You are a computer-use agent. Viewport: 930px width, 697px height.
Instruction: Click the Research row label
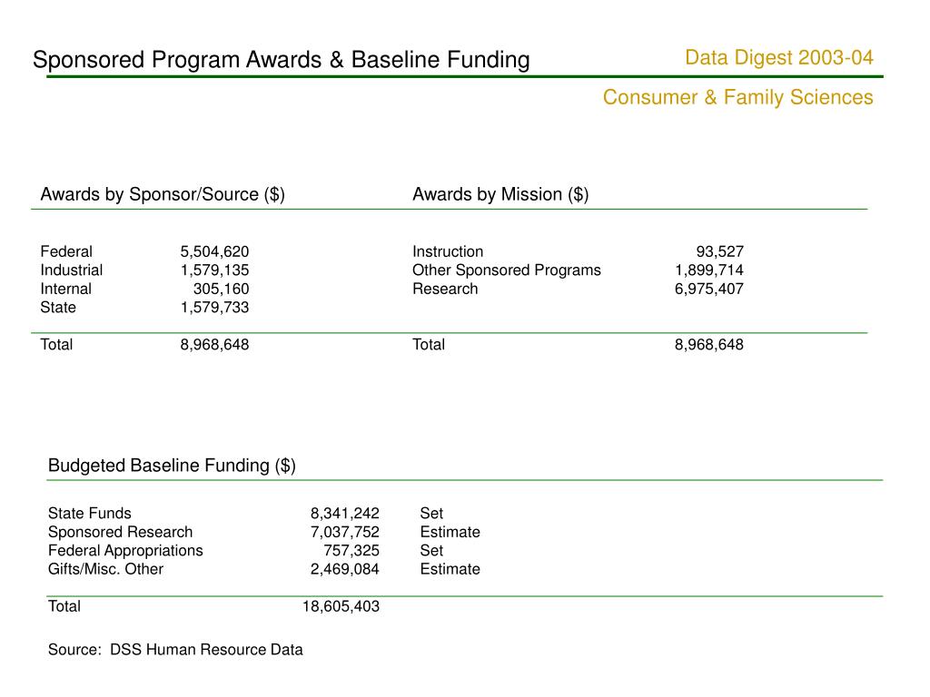pyautogui.click(x=445, y=289)
